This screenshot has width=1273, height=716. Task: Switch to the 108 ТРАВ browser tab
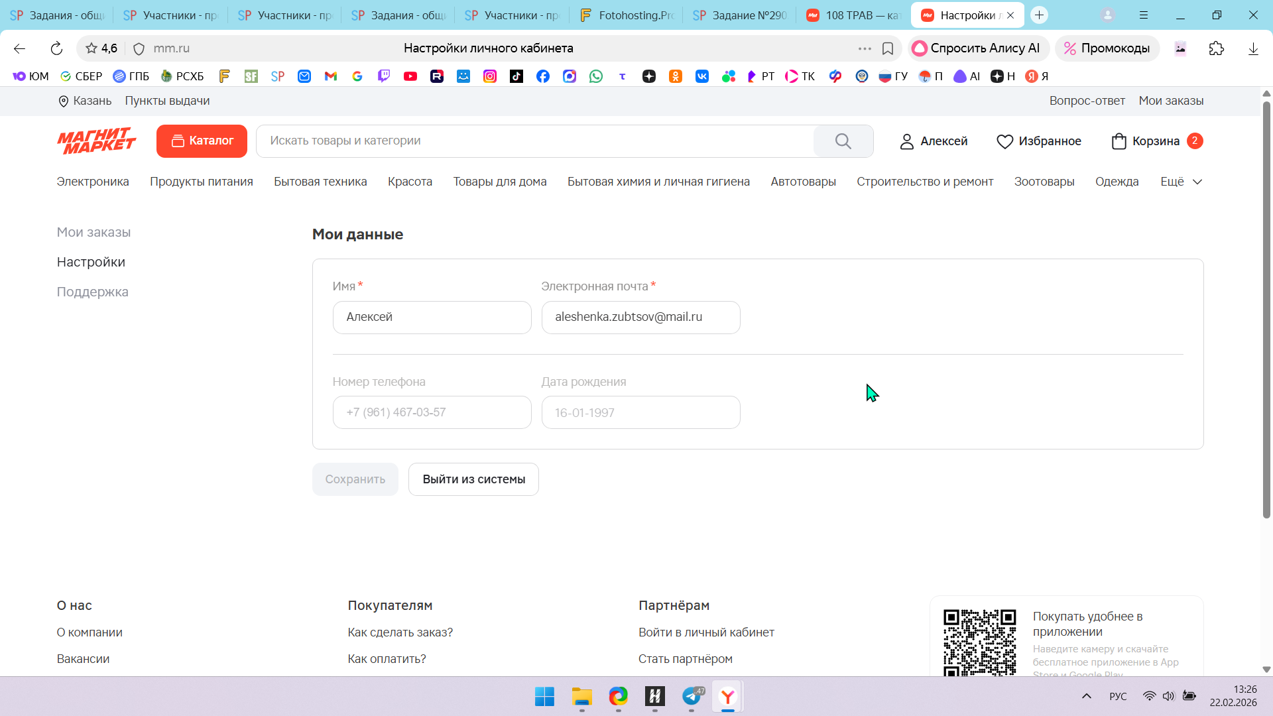click(854, 15)
